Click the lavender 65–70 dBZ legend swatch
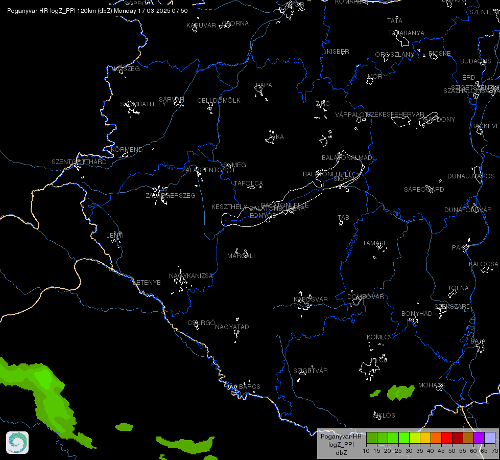500x460 pixels. coord(490,438)
